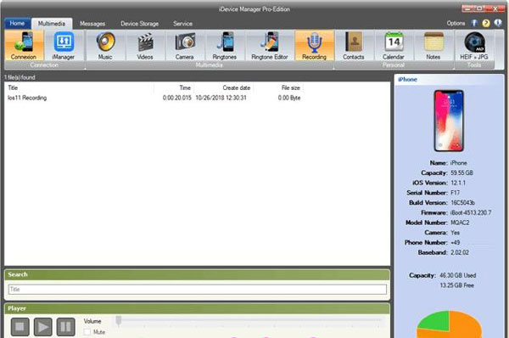Switch to the Home tab

(x=17, y=24)
